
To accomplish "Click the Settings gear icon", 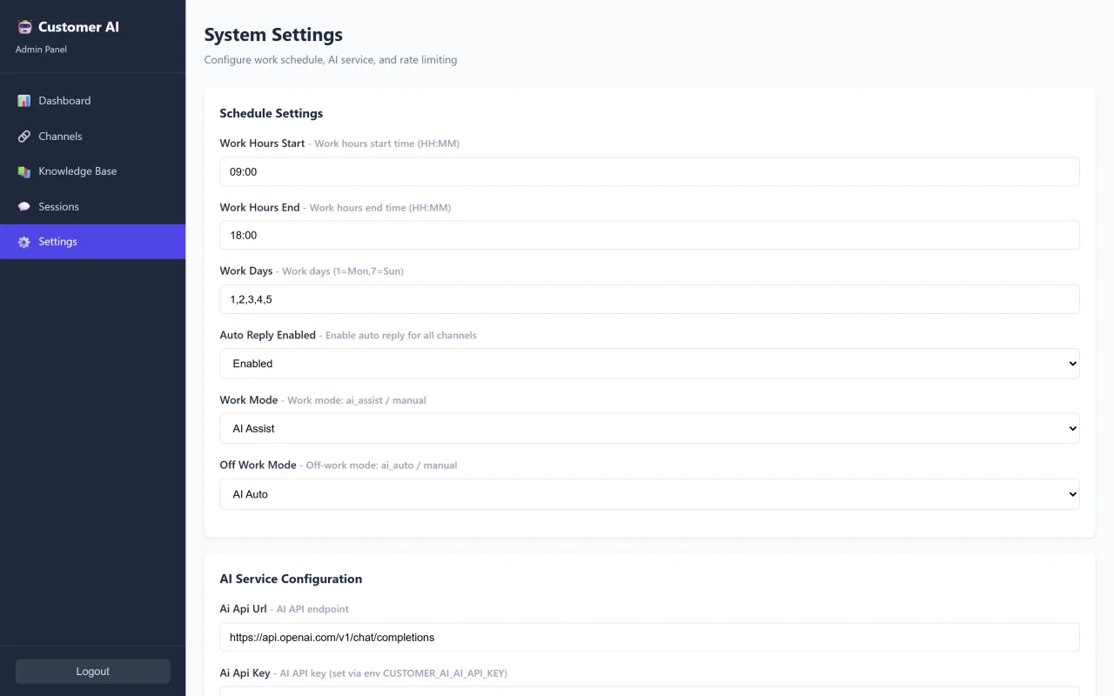I will (23, 242).
